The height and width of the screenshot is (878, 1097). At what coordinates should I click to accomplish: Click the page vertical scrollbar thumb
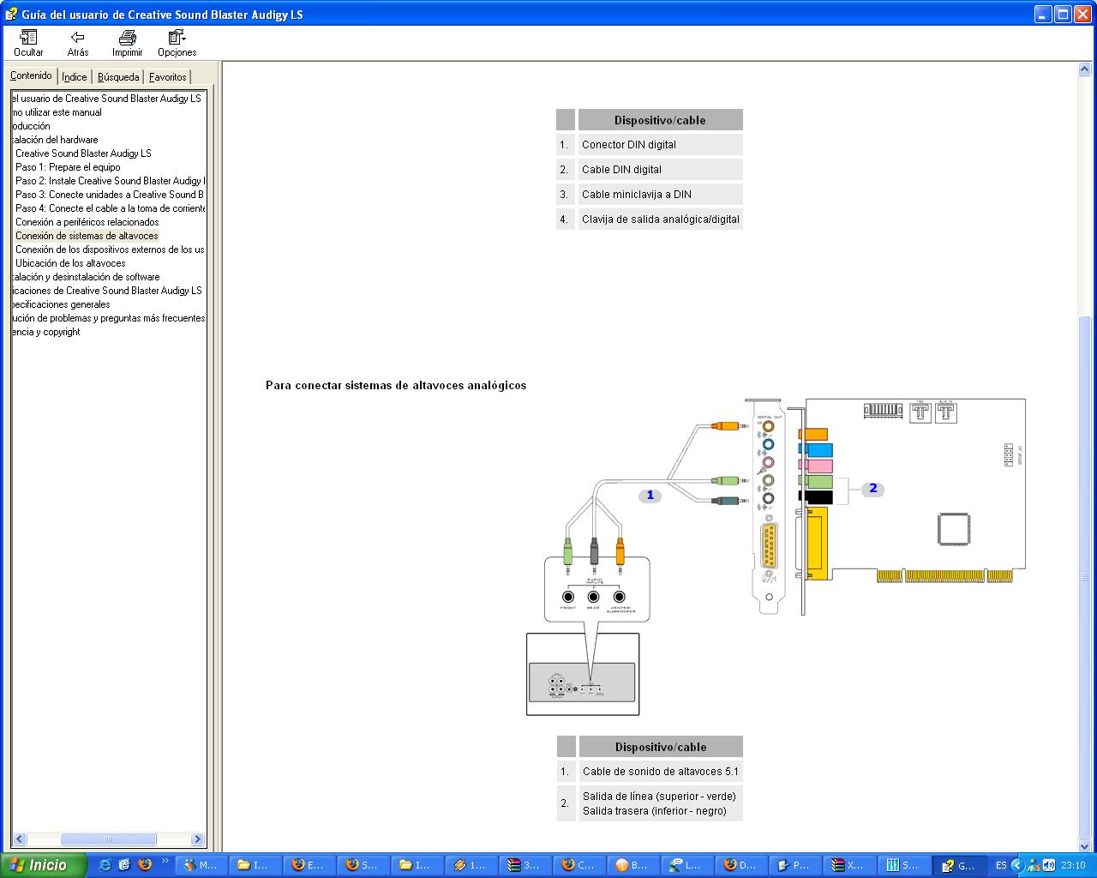click(x=1086, y=576)
